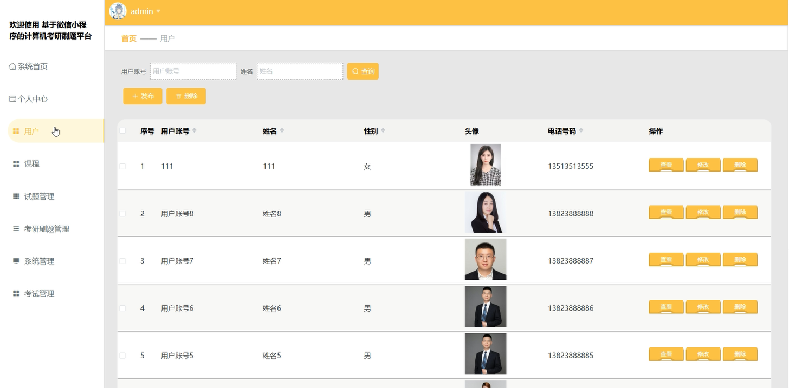Click 查看 for user 111

[x=666, y=165]
